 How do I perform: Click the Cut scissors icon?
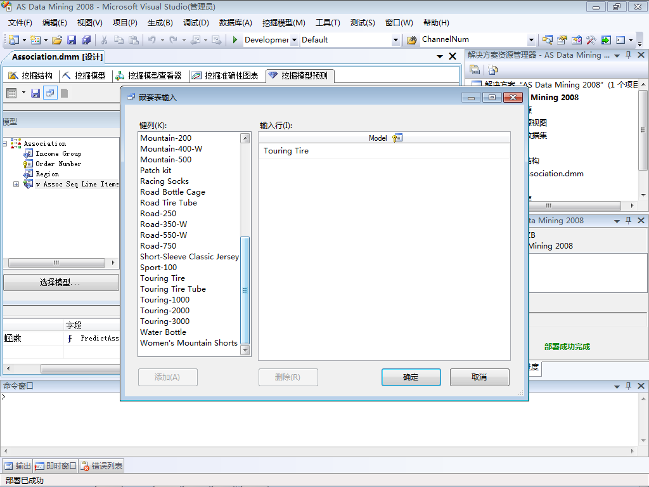click(x=105, y=40)
